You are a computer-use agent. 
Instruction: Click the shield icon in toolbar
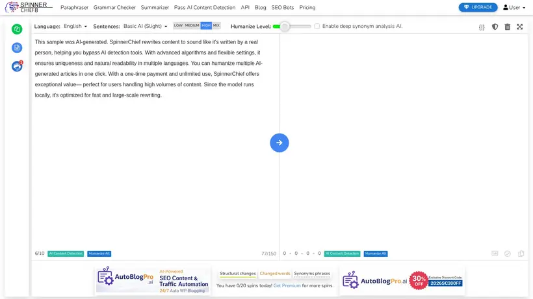pyautogui.click(x=495, y=27)
